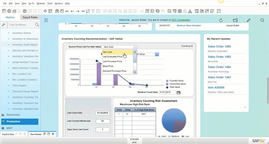Viewport: 269px width, 144px height.
Task: Go to the next record arrow
Action: [x=78, y=11]
